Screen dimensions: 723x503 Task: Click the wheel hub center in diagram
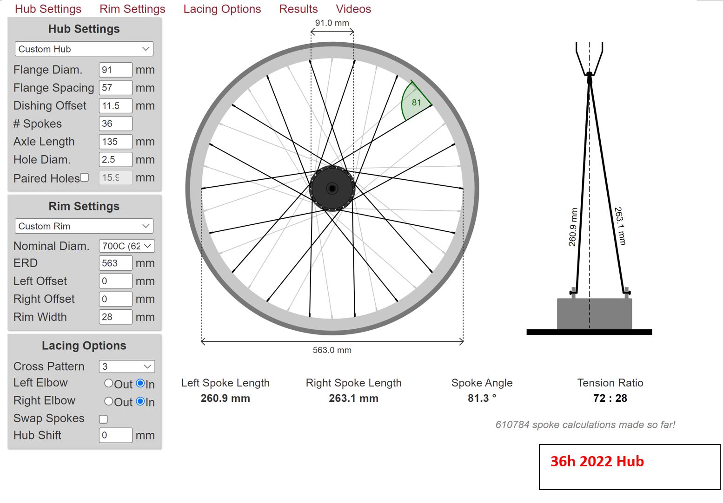(332, 188)
